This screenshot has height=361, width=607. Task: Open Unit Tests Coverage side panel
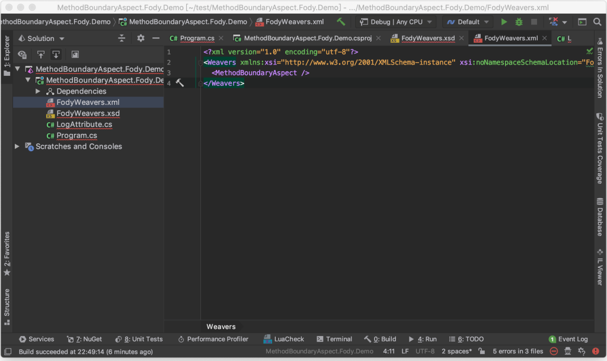pos(600,148)
